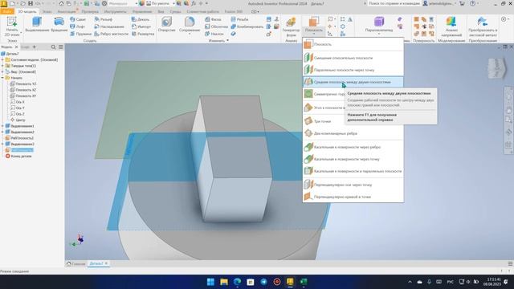This screenshot has width=514, height=289.
Task: Select the Fillet (Сопряжение) tool
Action: coord(190,25)
